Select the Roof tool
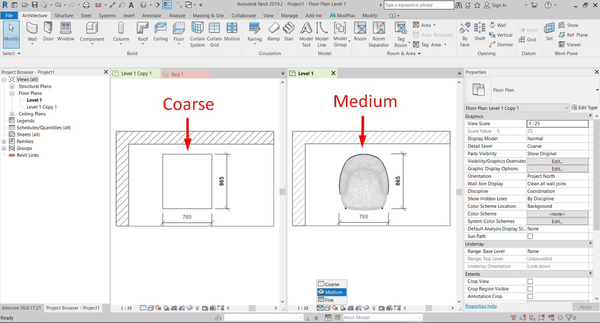600x323 pixels. coord(143,33)
